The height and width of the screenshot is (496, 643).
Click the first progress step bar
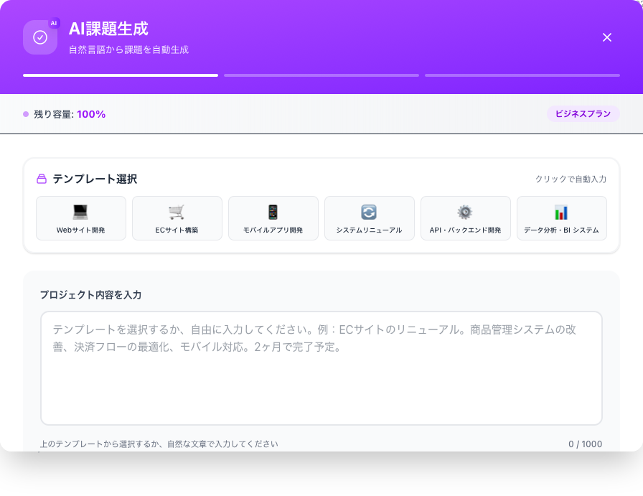(x=121, y=75)
